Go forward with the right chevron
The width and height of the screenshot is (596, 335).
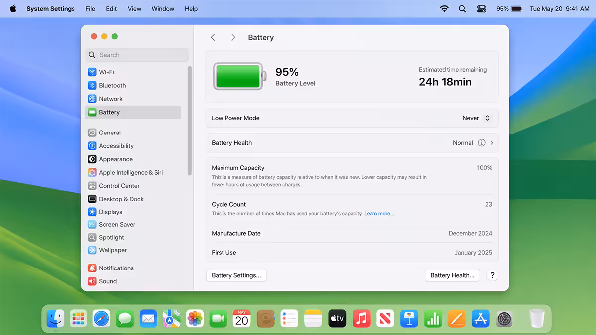[233, 38]
